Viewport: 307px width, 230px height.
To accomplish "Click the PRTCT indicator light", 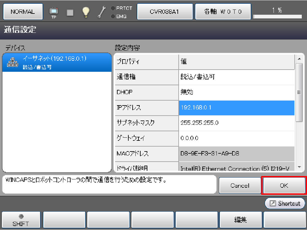I will coord(113,8).
